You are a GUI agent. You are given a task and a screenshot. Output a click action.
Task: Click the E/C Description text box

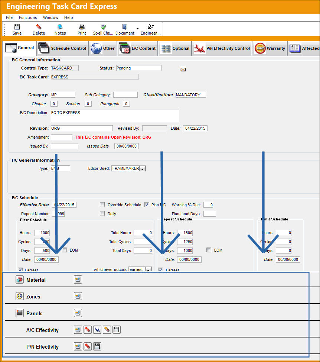click(115, 116)
